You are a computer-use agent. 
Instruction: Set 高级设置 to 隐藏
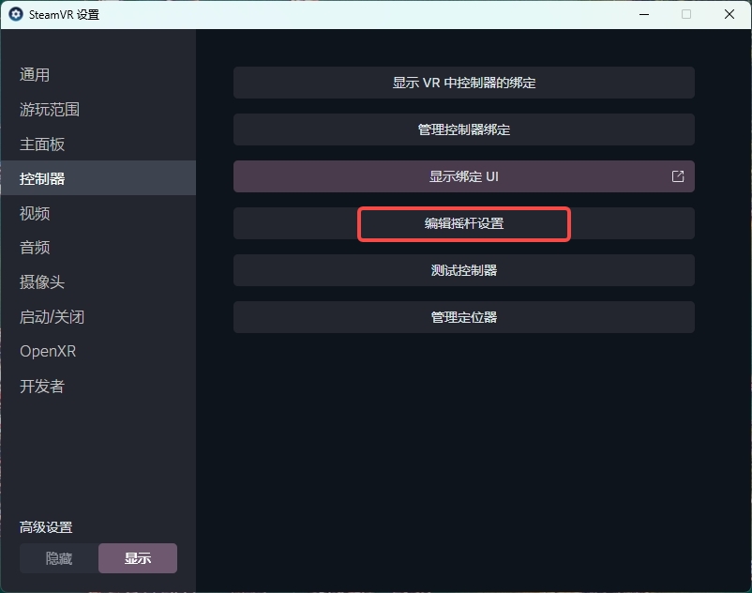click(59, 558)
